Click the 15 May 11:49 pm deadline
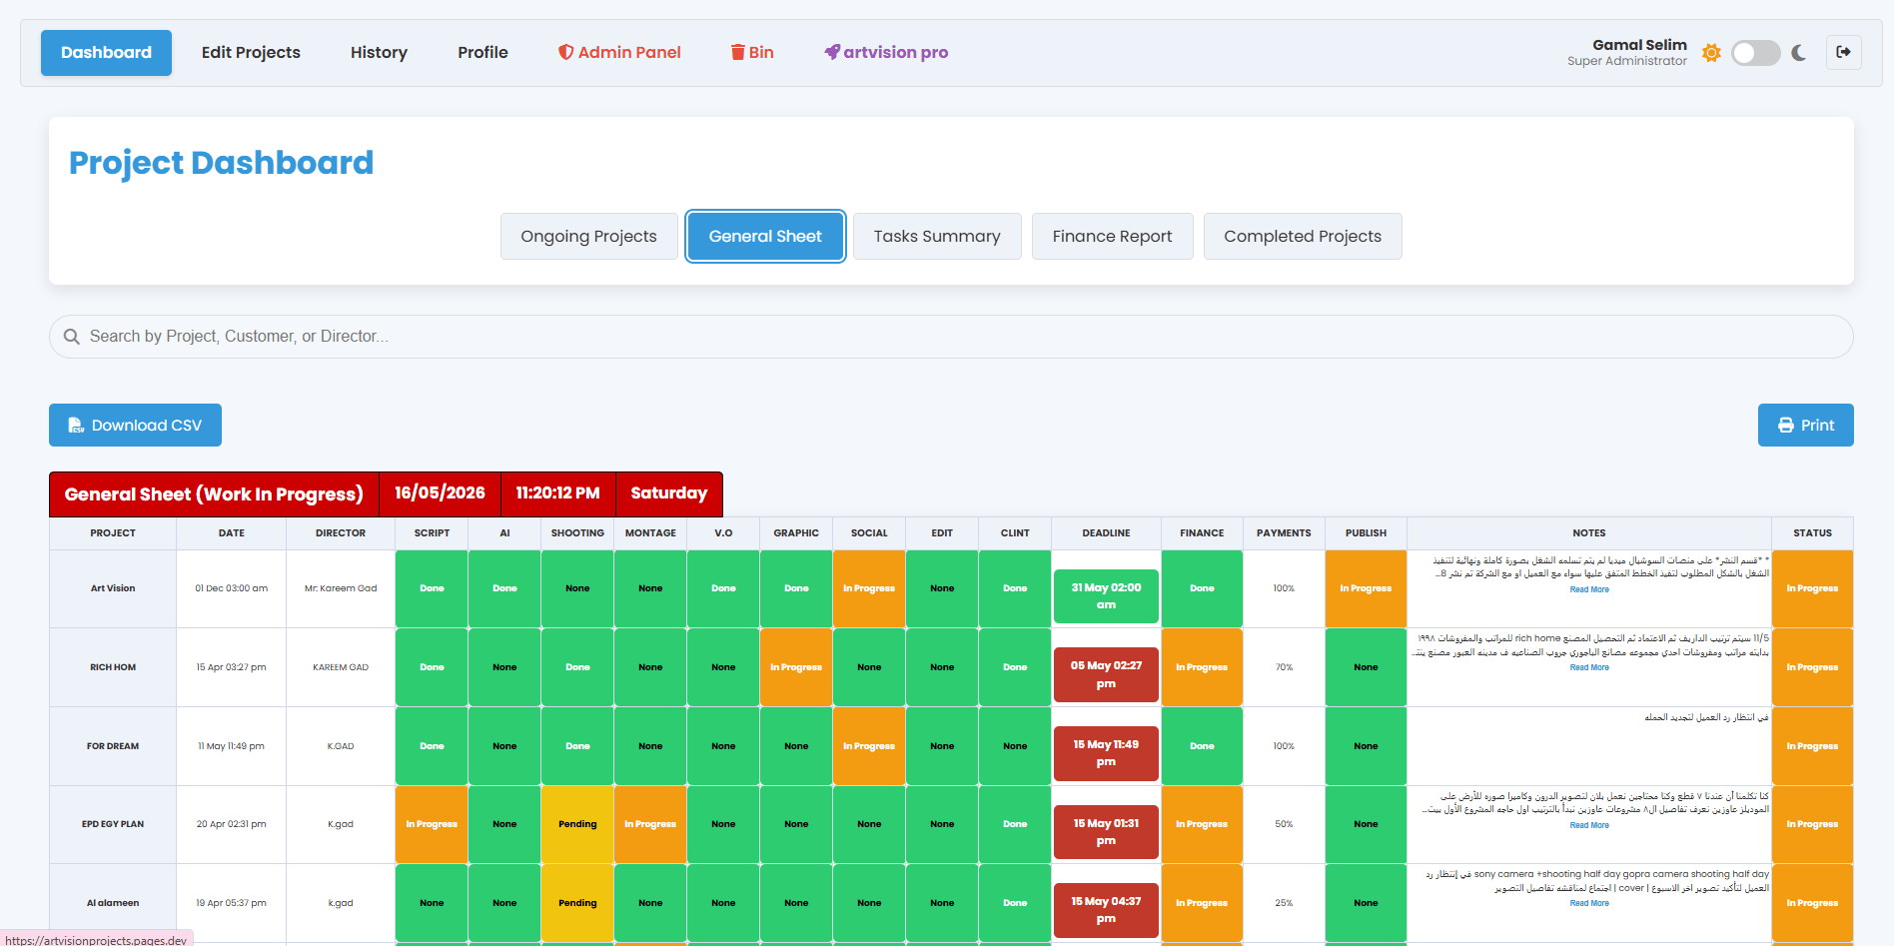1894x946 pixels. click(x=1106, y=753)
